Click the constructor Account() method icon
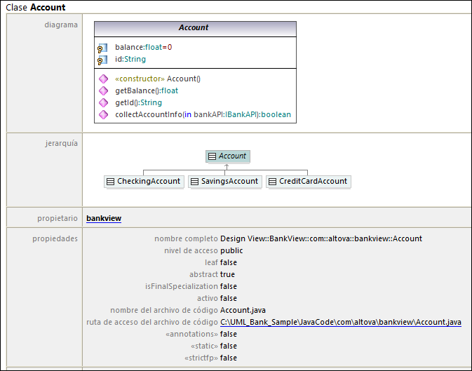Screen dimensions: 472x371 click(103, 79)
